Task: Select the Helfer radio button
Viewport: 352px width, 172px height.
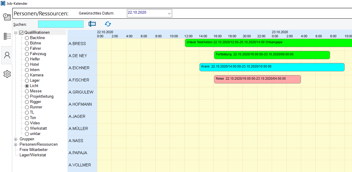Action: click(27, 59)
